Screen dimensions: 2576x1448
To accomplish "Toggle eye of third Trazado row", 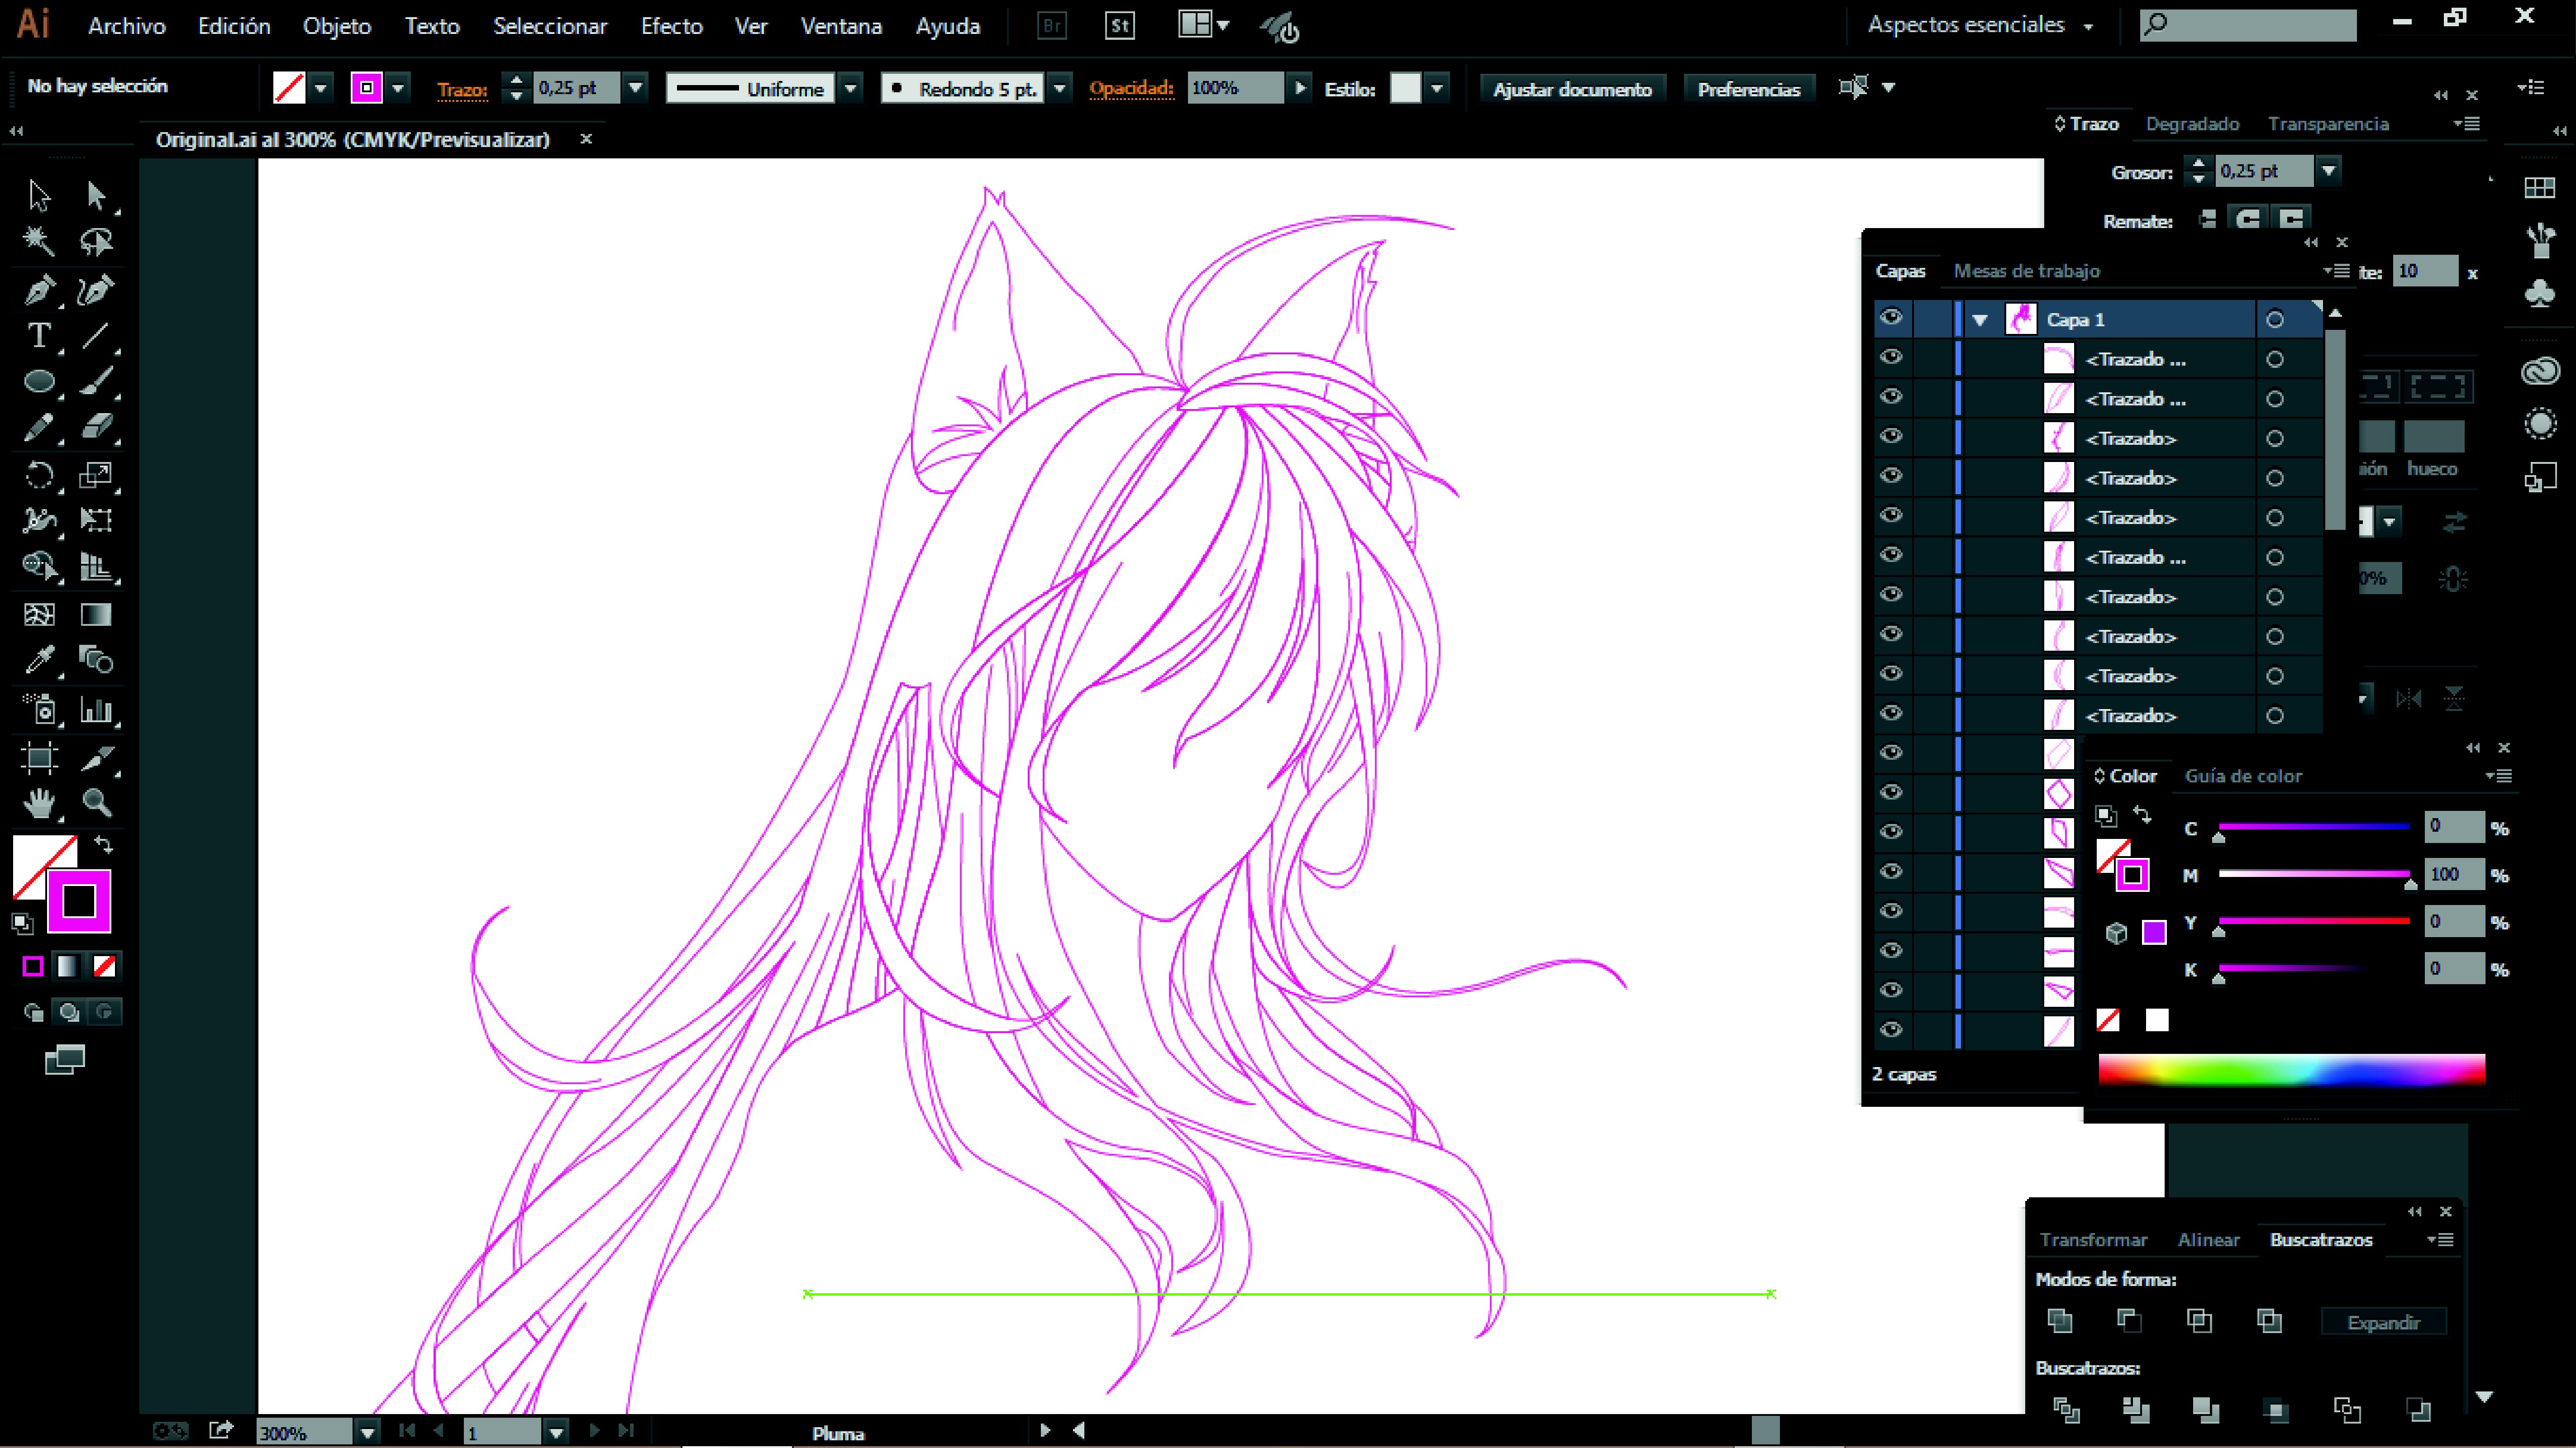I will (x=1891, y=437).
